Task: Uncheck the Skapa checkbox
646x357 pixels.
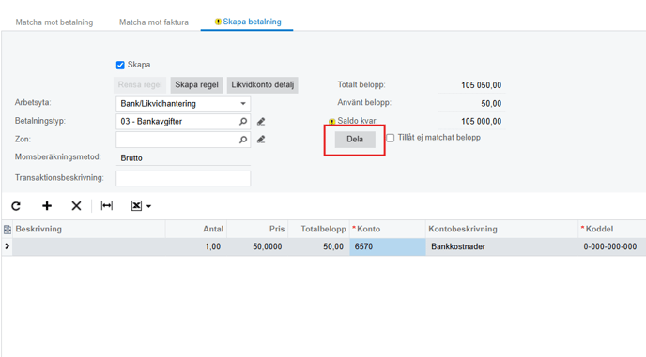Action: (120, 65)
